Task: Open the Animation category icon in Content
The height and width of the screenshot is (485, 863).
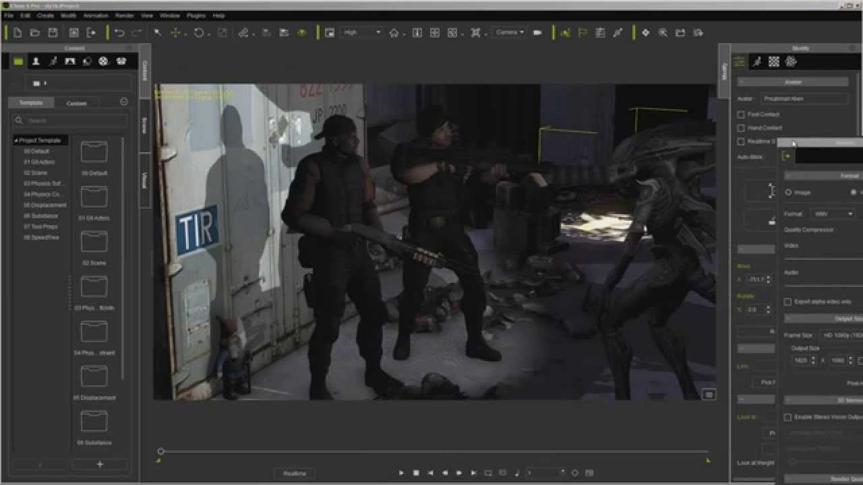Action: click(x=53, y=61)
